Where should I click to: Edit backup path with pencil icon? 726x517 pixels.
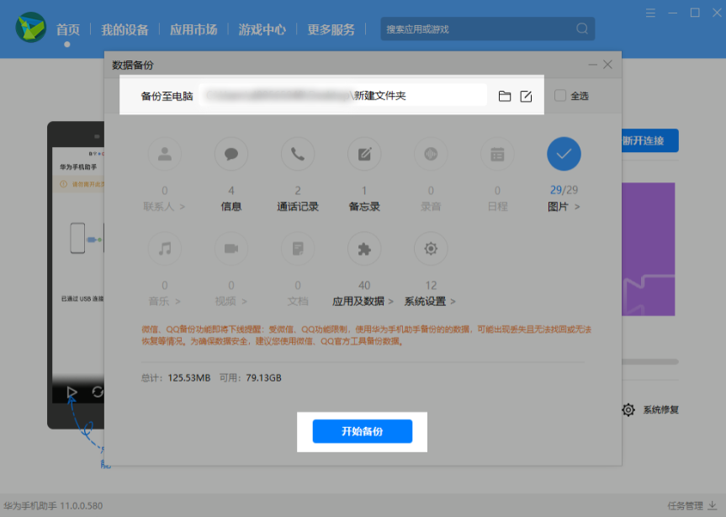click(526, 96)
